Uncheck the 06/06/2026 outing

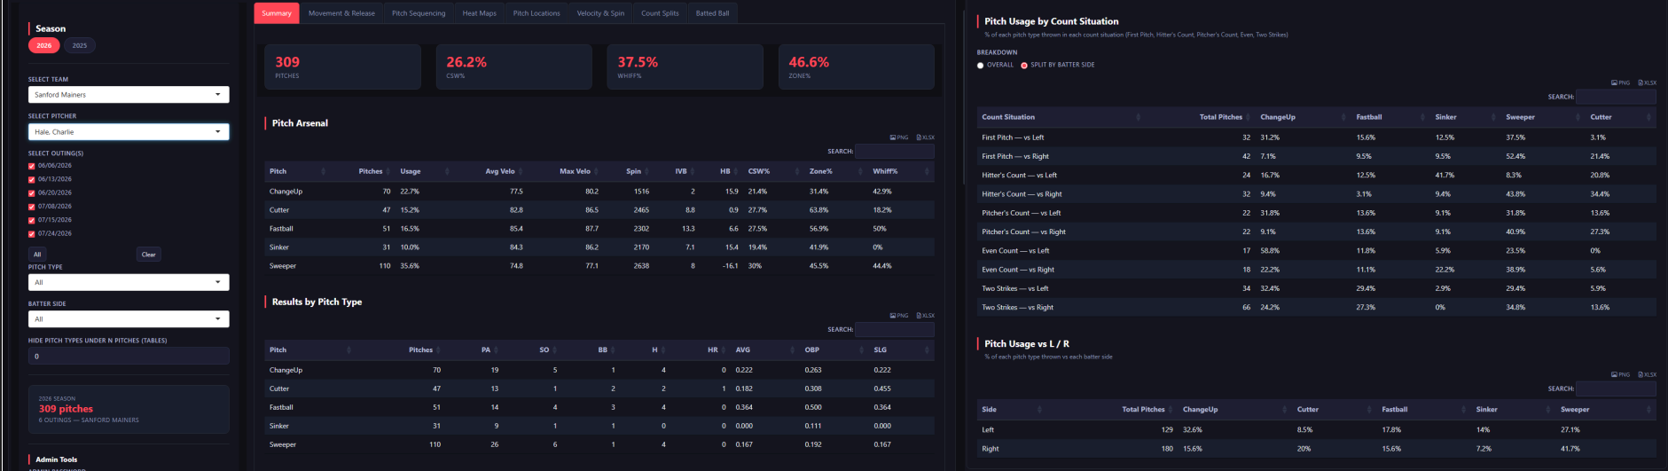coord(32,166)
